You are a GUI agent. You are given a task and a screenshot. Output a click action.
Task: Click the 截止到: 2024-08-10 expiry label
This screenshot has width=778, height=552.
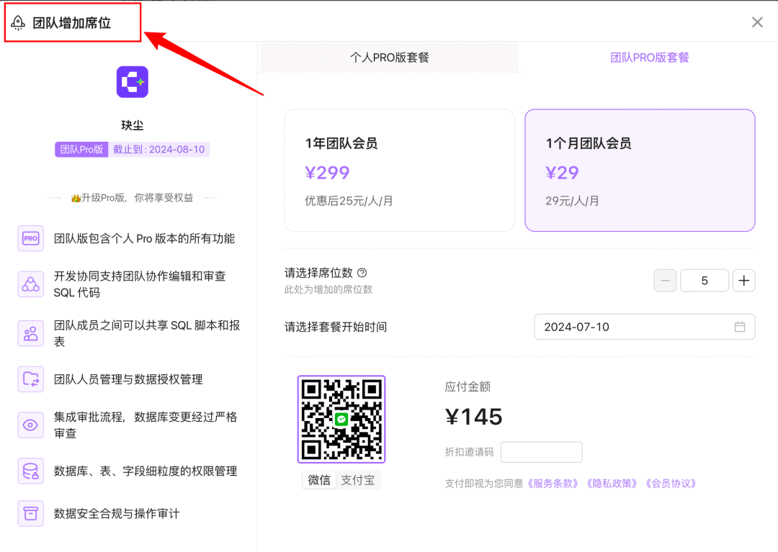(x=158, y=150)
